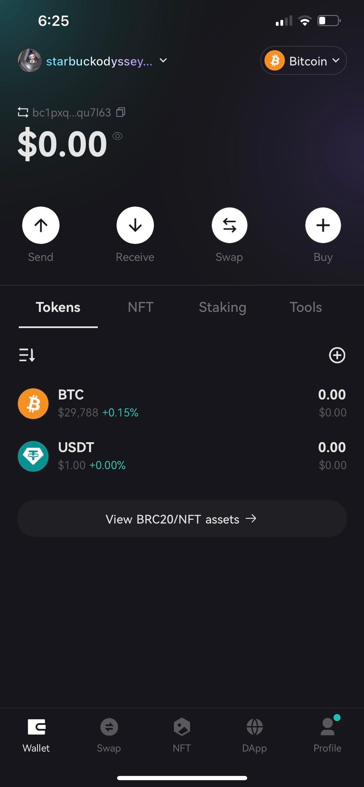This screenshot has width=364, height=787.
Task: Open Swap from the quick action circle
Action: click(x=230, y=225)
